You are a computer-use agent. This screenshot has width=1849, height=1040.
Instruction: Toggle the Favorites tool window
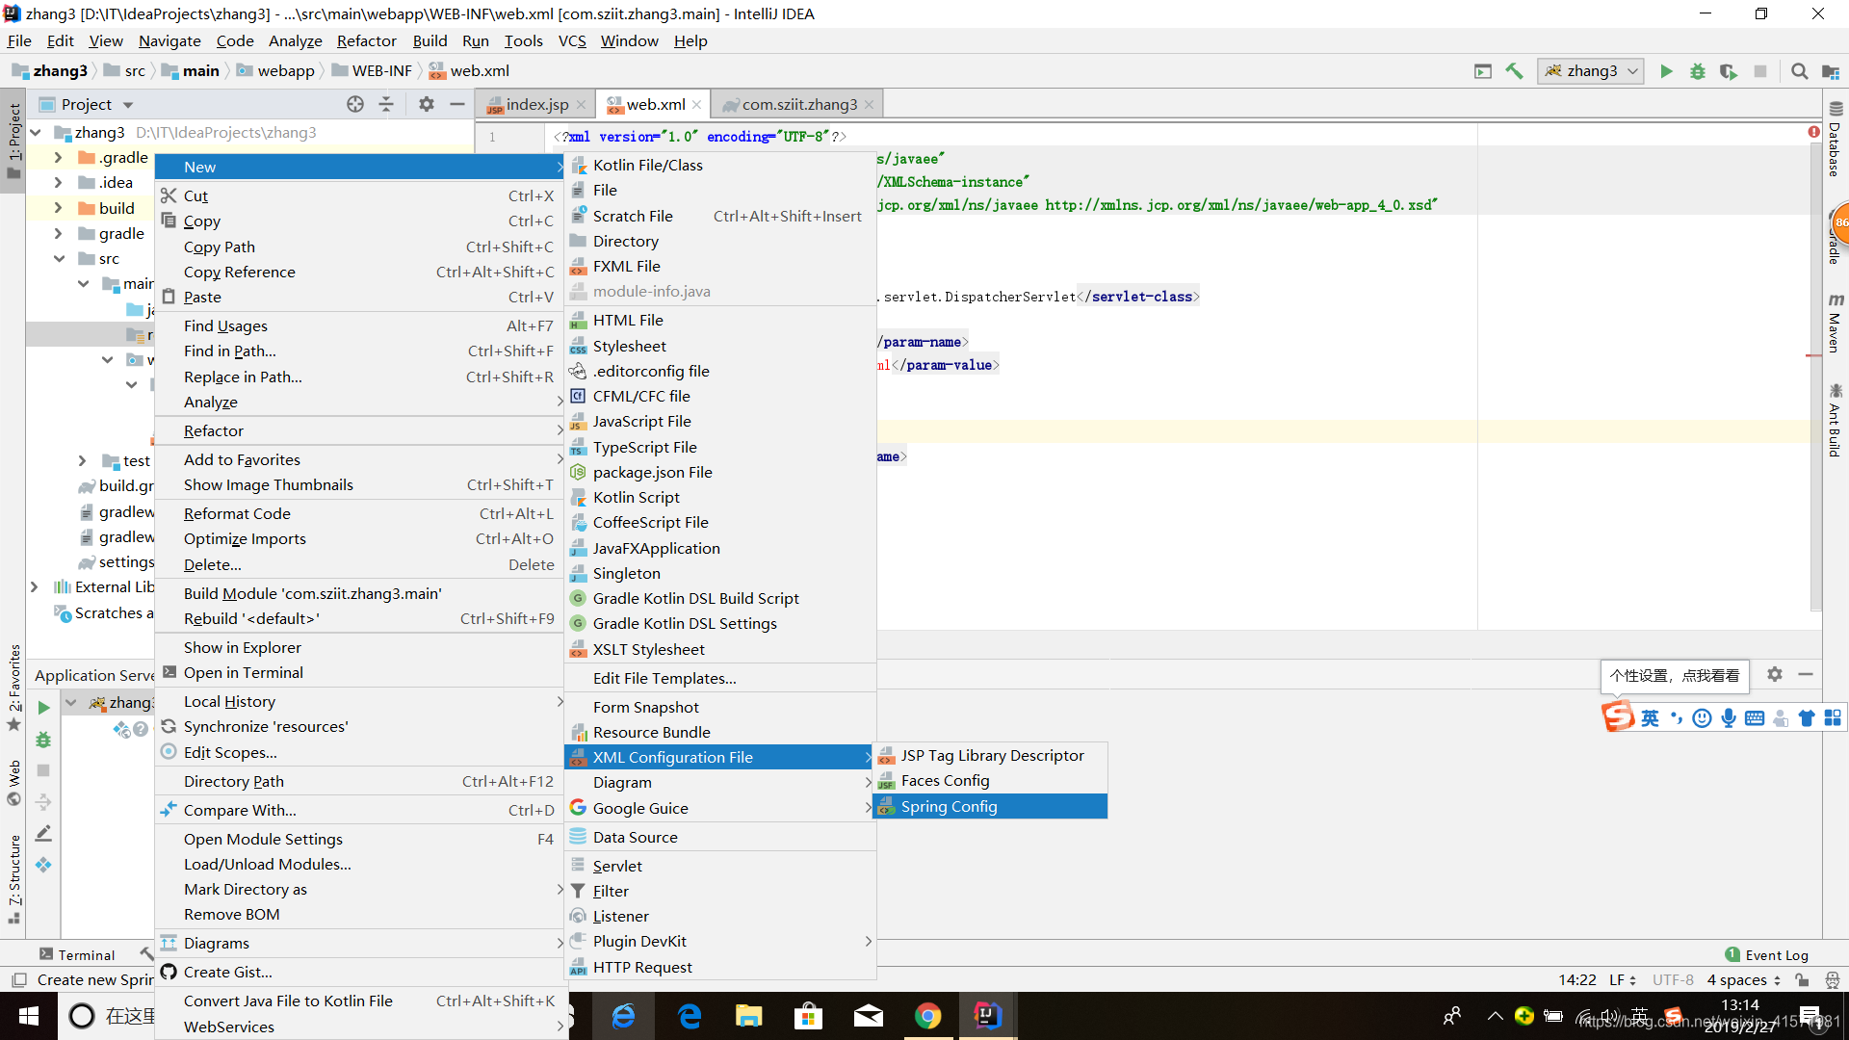point(13,688)
